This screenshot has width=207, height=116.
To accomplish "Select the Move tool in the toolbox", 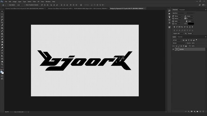I will [x=2, y=12].
